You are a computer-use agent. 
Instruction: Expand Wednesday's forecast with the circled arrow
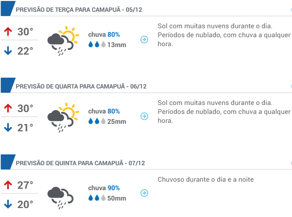[x=145, y=116]
